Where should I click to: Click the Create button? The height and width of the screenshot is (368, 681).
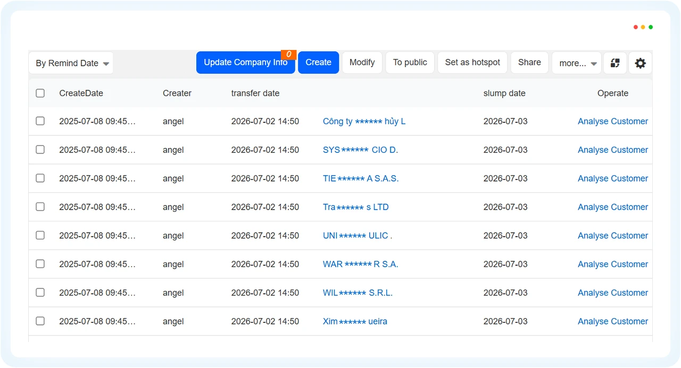[319, 63]
